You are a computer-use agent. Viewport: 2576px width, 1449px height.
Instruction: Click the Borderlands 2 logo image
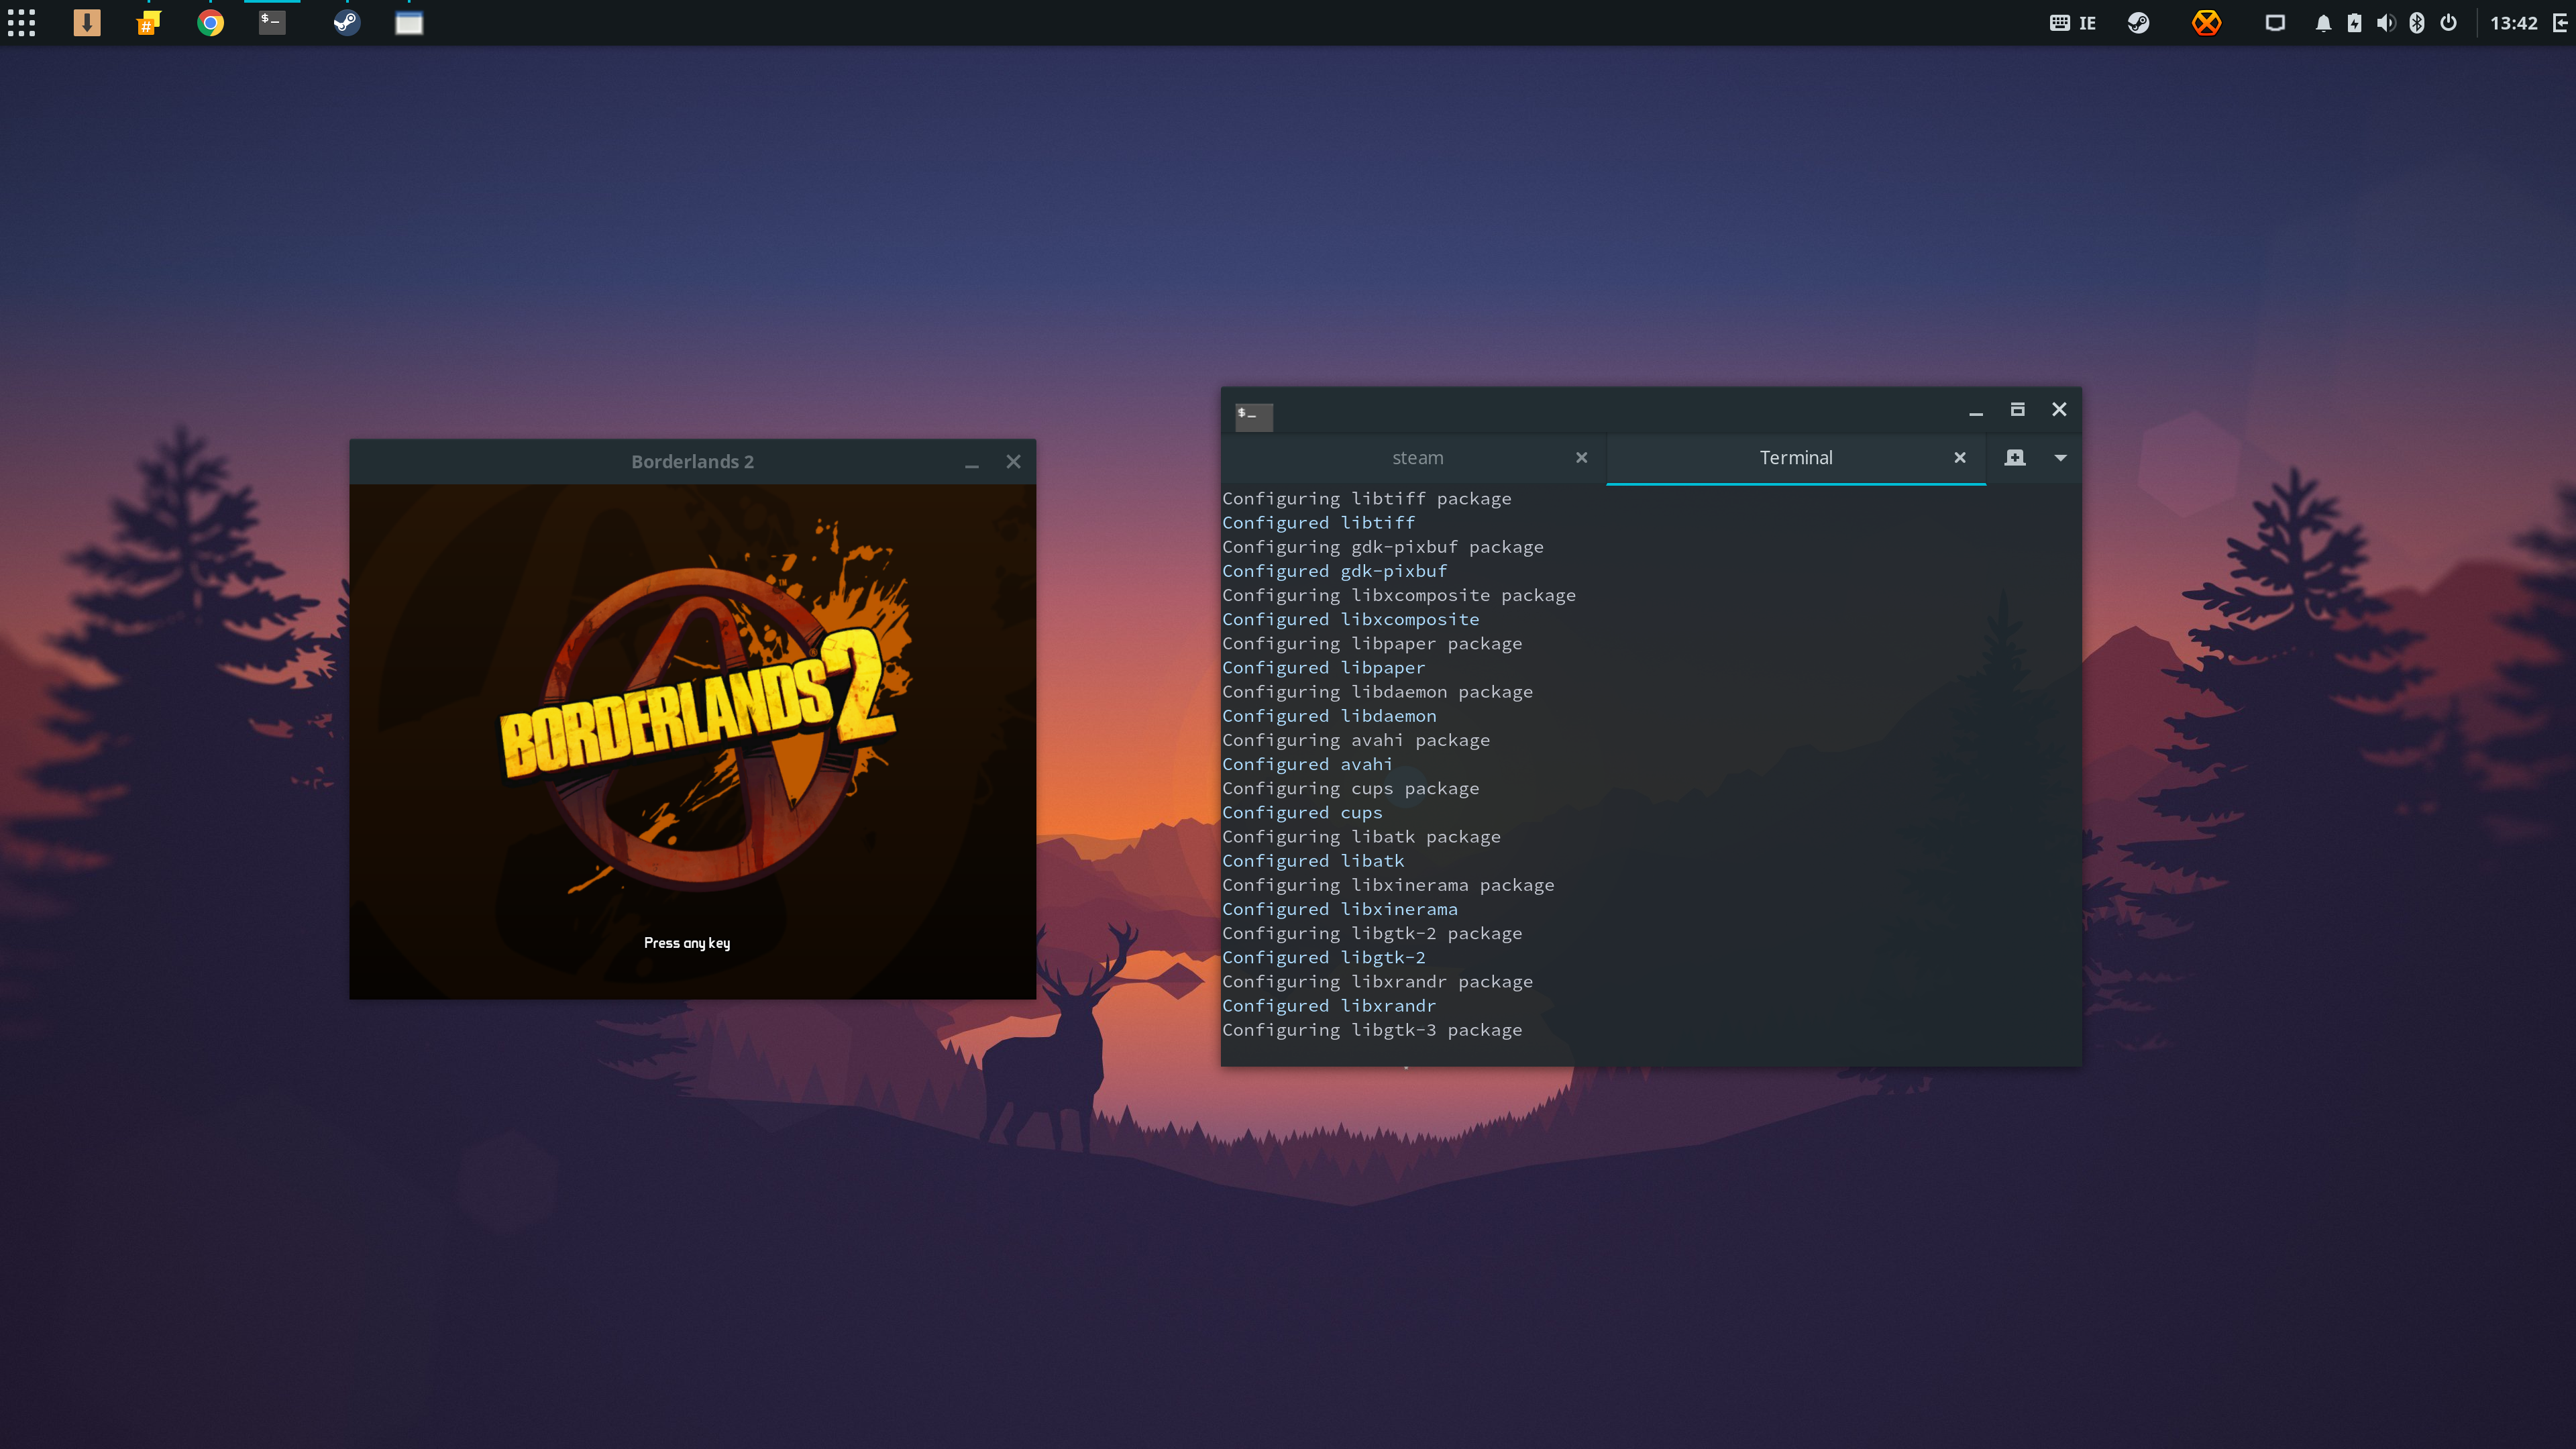705,705
